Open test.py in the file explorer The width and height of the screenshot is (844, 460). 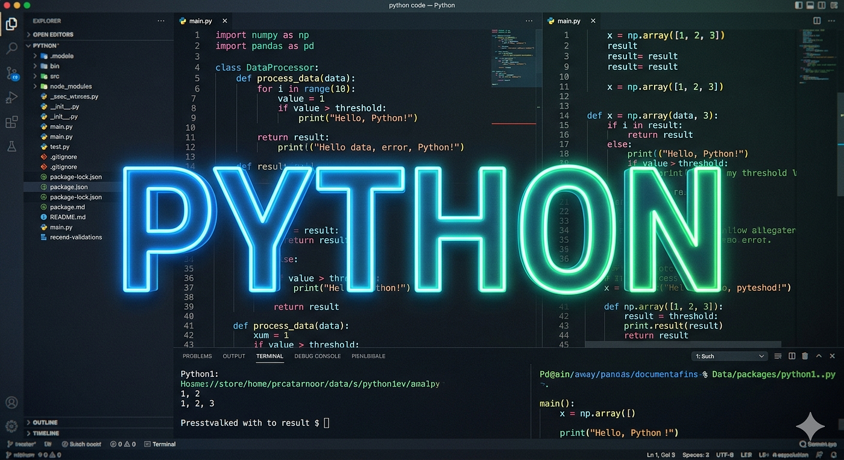(99, 147)
